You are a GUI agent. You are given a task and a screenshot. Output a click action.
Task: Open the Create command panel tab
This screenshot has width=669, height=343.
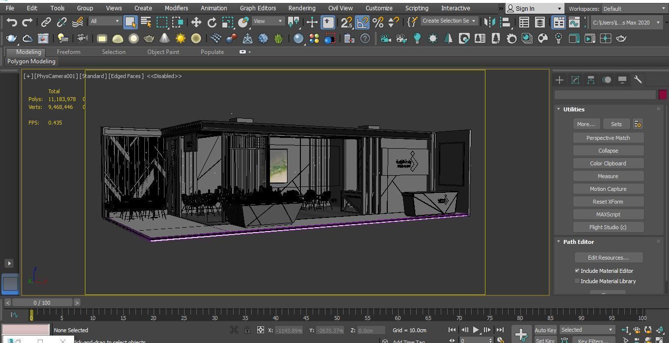coord(560,80)
